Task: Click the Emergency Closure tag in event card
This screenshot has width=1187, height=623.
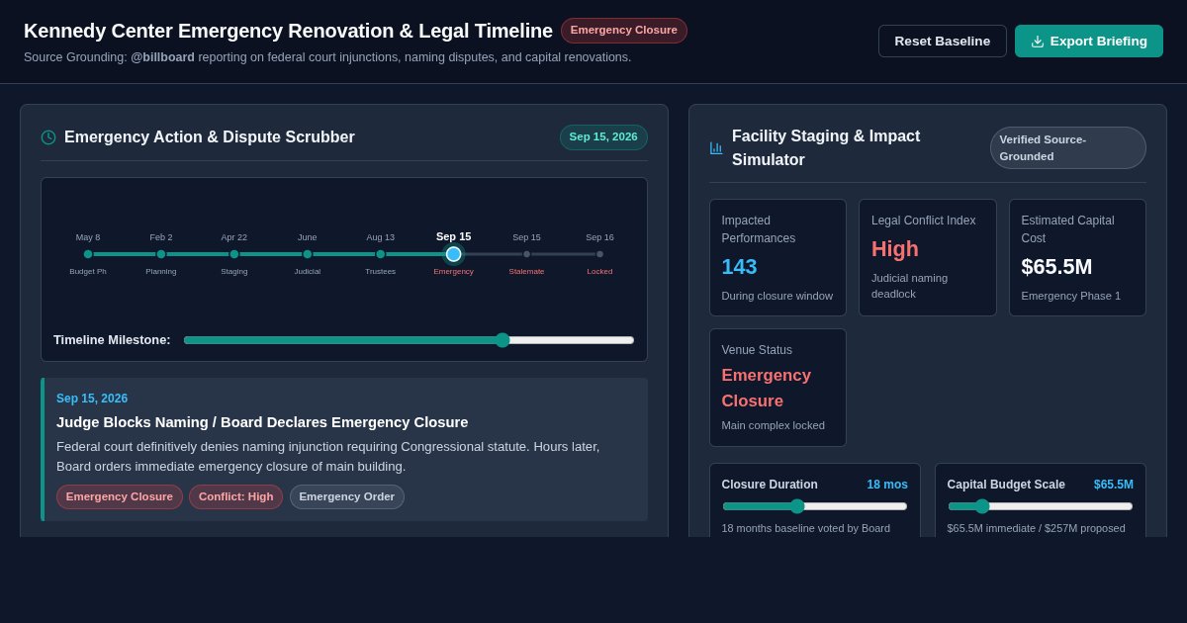Action: click(x=120, y=496)
